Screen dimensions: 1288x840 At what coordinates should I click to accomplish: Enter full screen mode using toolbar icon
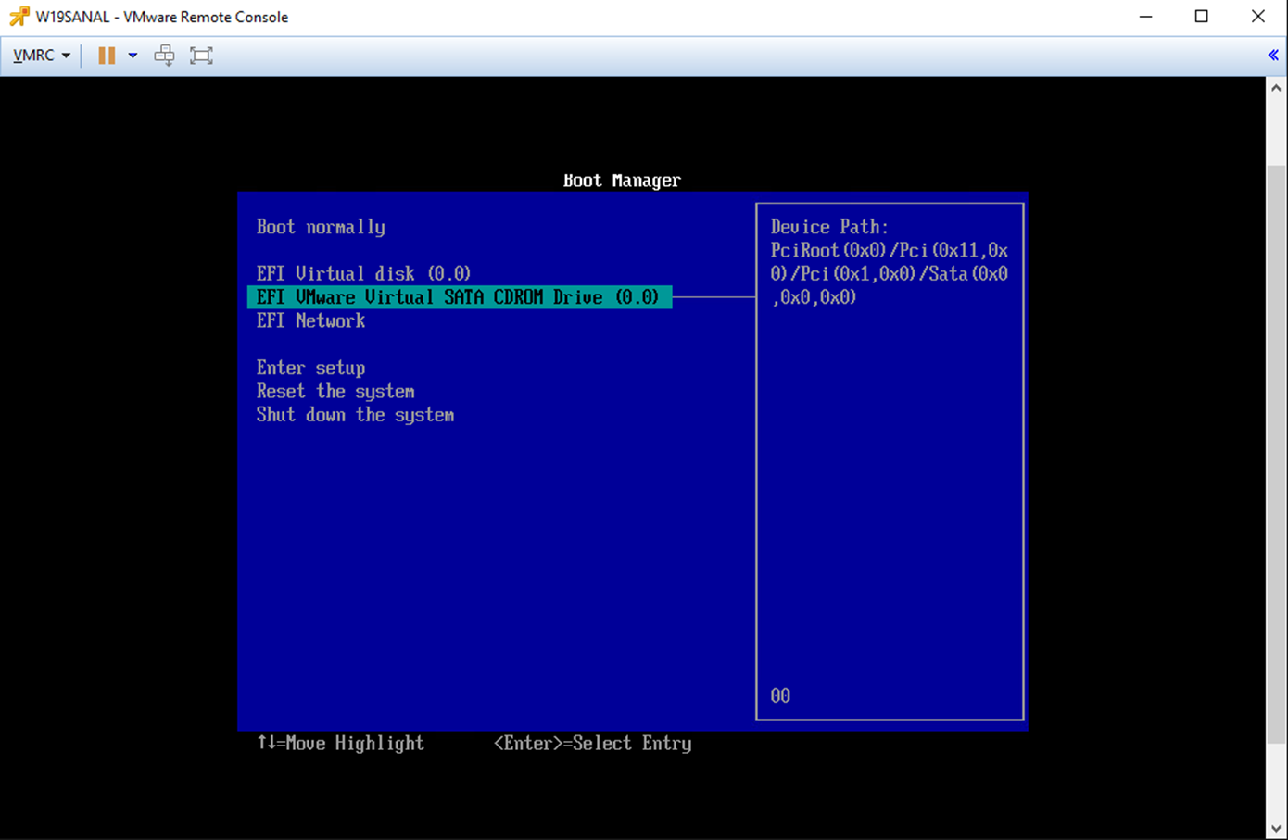201,56
